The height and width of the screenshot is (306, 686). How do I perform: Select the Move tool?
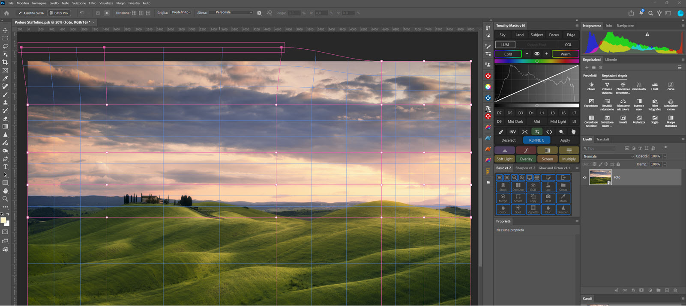[5, 30]
